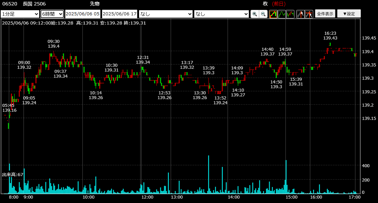
Task: Open the 6時間 range dropdown
Action: (x=52, y=14)
